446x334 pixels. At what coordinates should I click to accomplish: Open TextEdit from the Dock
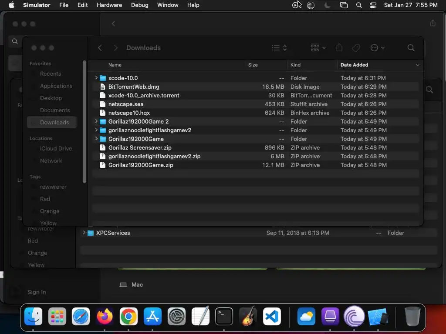tap(200, 317)
